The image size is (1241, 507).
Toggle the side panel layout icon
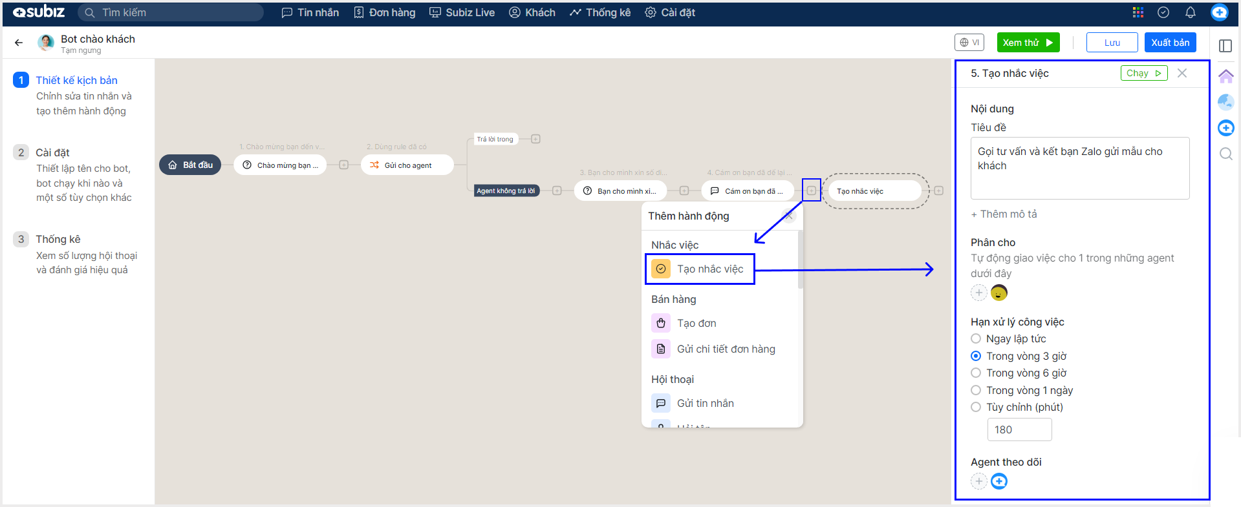click(1225, 46)
